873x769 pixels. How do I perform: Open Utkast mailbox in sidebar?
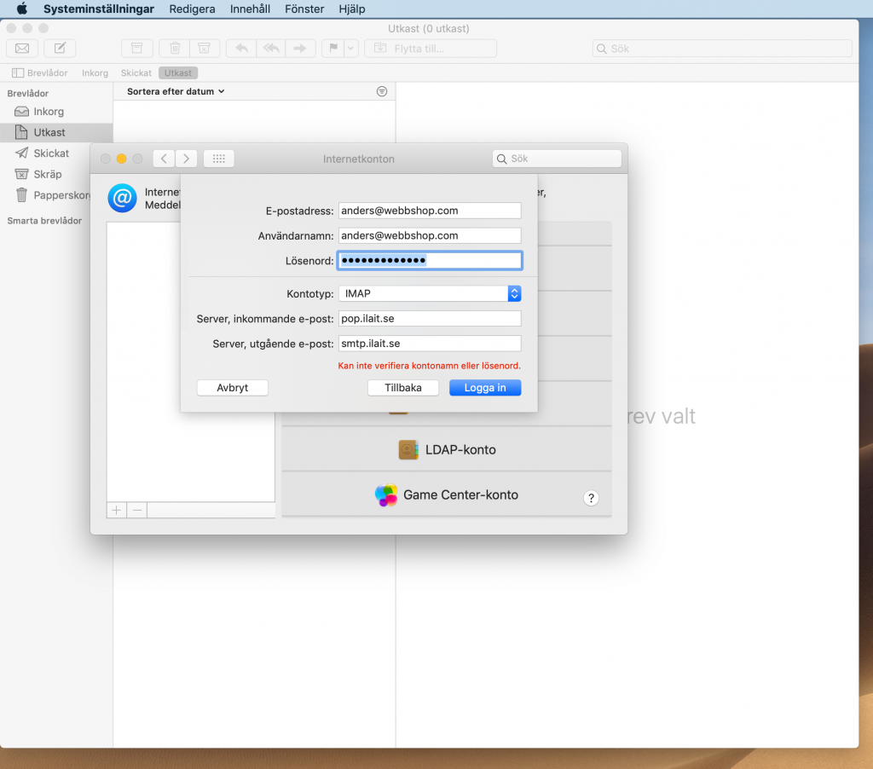pyautogui.click(x=56, y=132)
